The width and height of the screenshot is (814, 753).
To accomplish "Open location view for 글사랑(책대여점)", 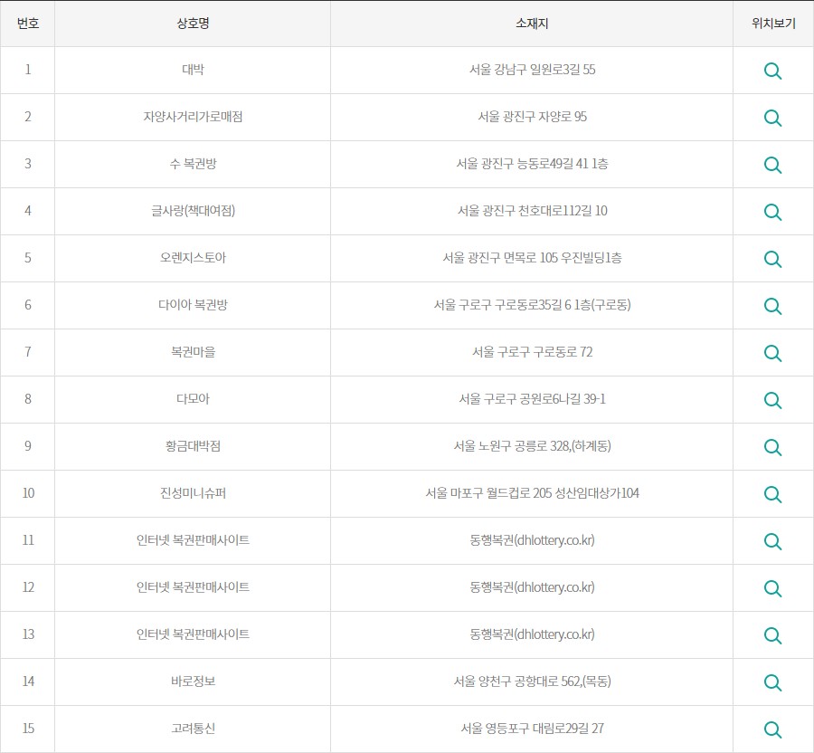I will [x=772, y=212].
